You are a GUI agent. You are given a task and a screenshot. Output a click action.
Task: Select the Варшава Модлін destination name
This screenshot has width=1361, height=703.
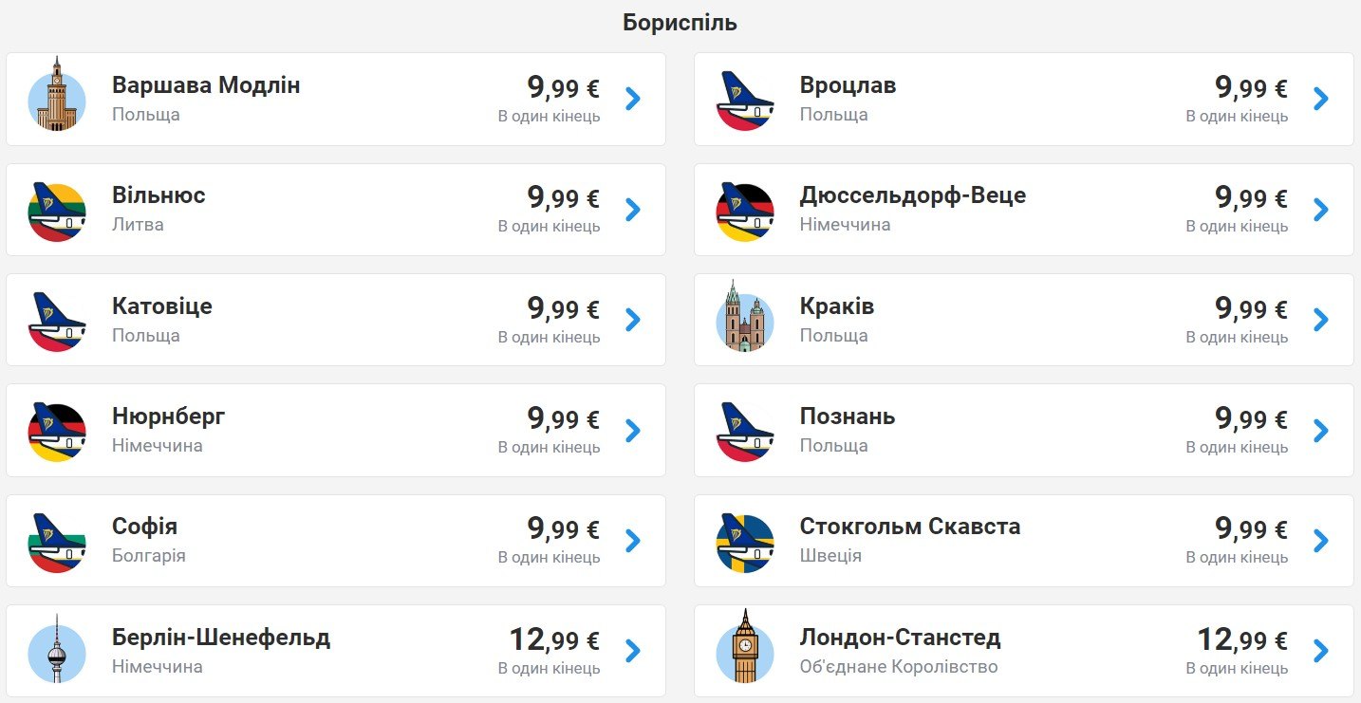(x=206, y=85)
